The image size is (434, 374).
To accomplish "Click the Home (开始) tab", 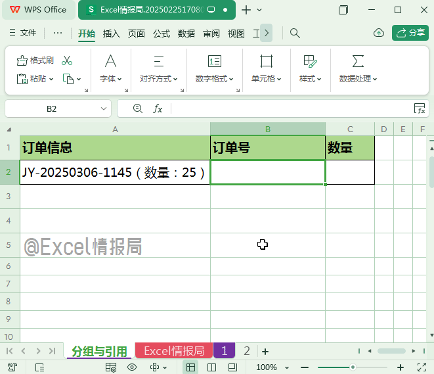I will pos(87,34).
